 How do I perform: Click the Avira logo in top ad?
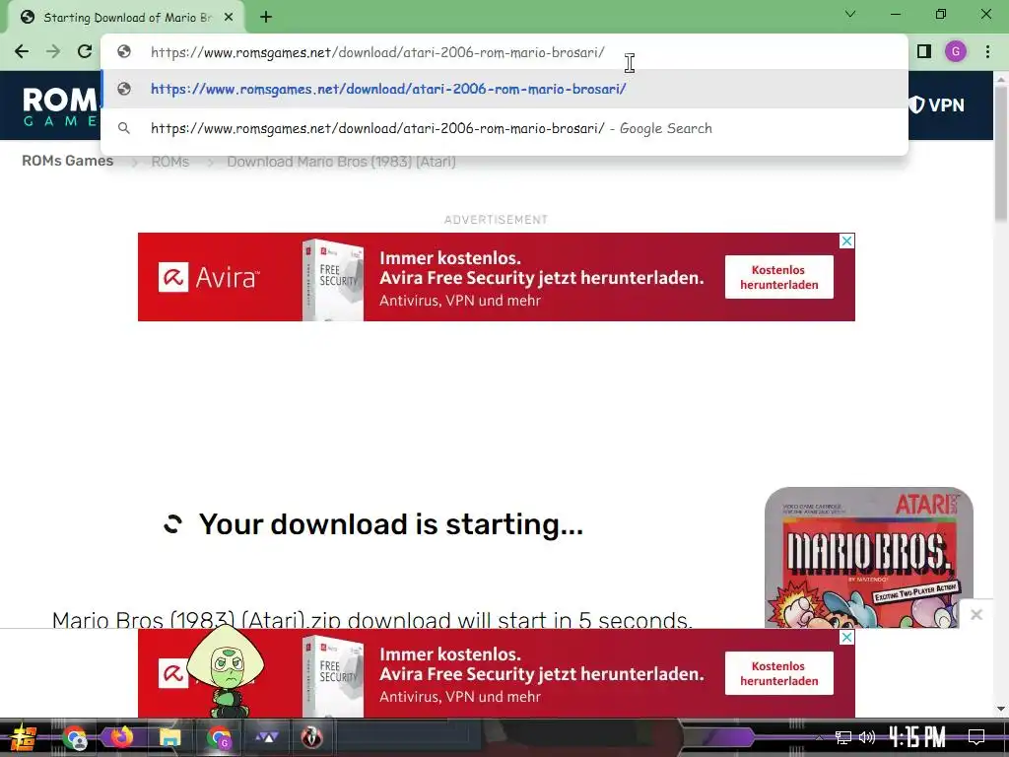tap(209, 277)
